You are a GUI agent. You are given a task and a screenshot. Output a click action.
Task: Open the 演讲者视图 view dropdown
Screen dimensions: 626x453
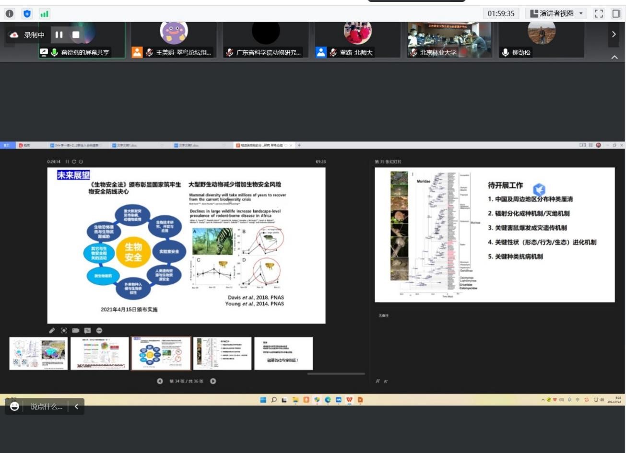(556, 13)
